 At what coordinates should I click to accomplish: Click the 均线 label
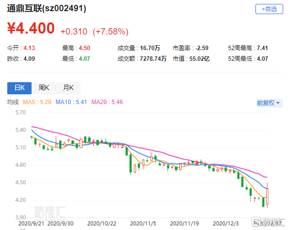(x=13, y=102)
